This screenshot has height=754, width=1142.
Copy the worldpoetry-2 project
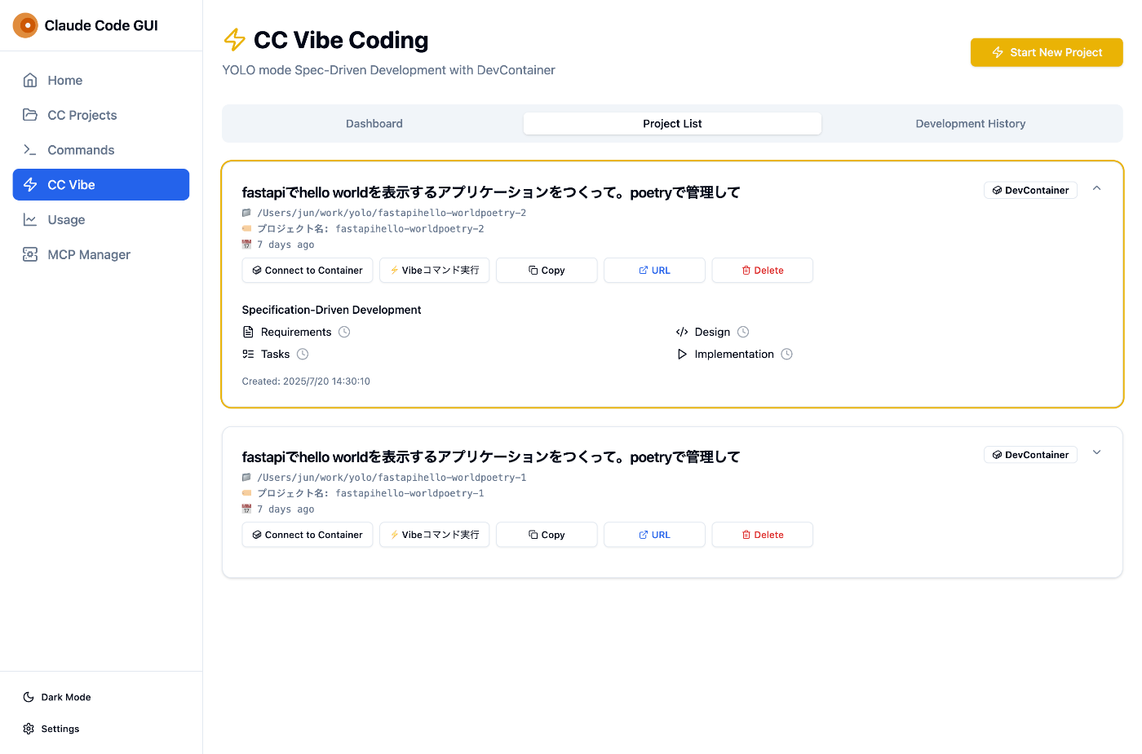pos(547,271)
